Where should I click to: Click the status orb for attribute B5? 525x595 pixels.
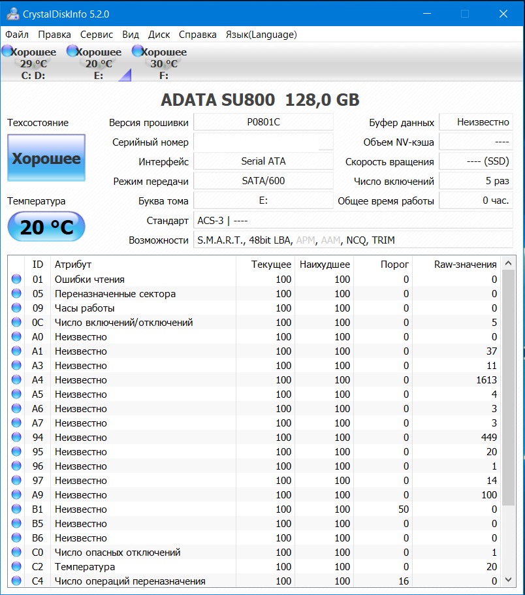tap(16, 523)
